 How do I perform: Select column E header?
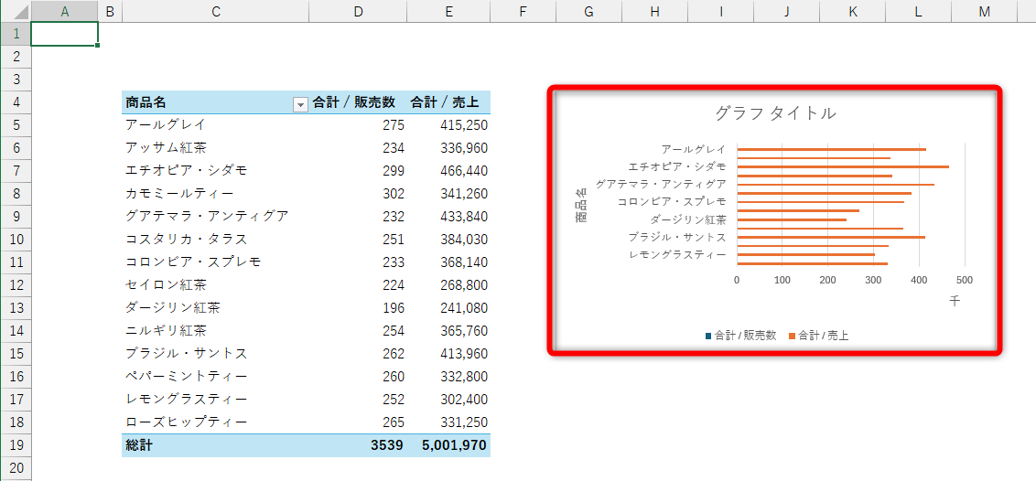coord(448,11)
